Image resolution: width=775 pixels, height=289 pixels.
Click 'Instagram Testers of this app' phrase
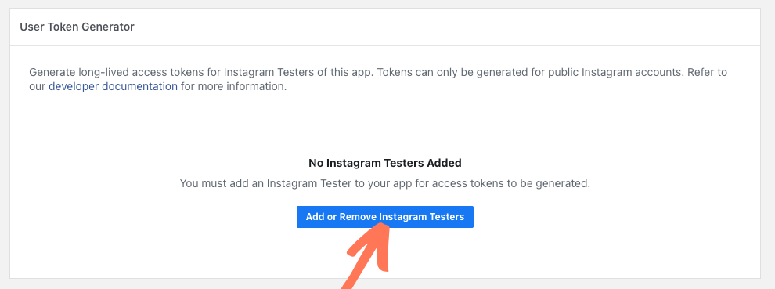pos(296,72)
